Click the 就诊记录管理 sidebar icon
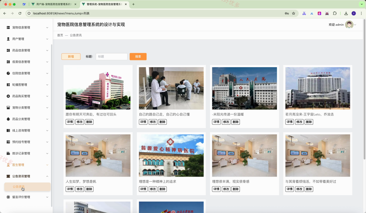 pos(8,153)
